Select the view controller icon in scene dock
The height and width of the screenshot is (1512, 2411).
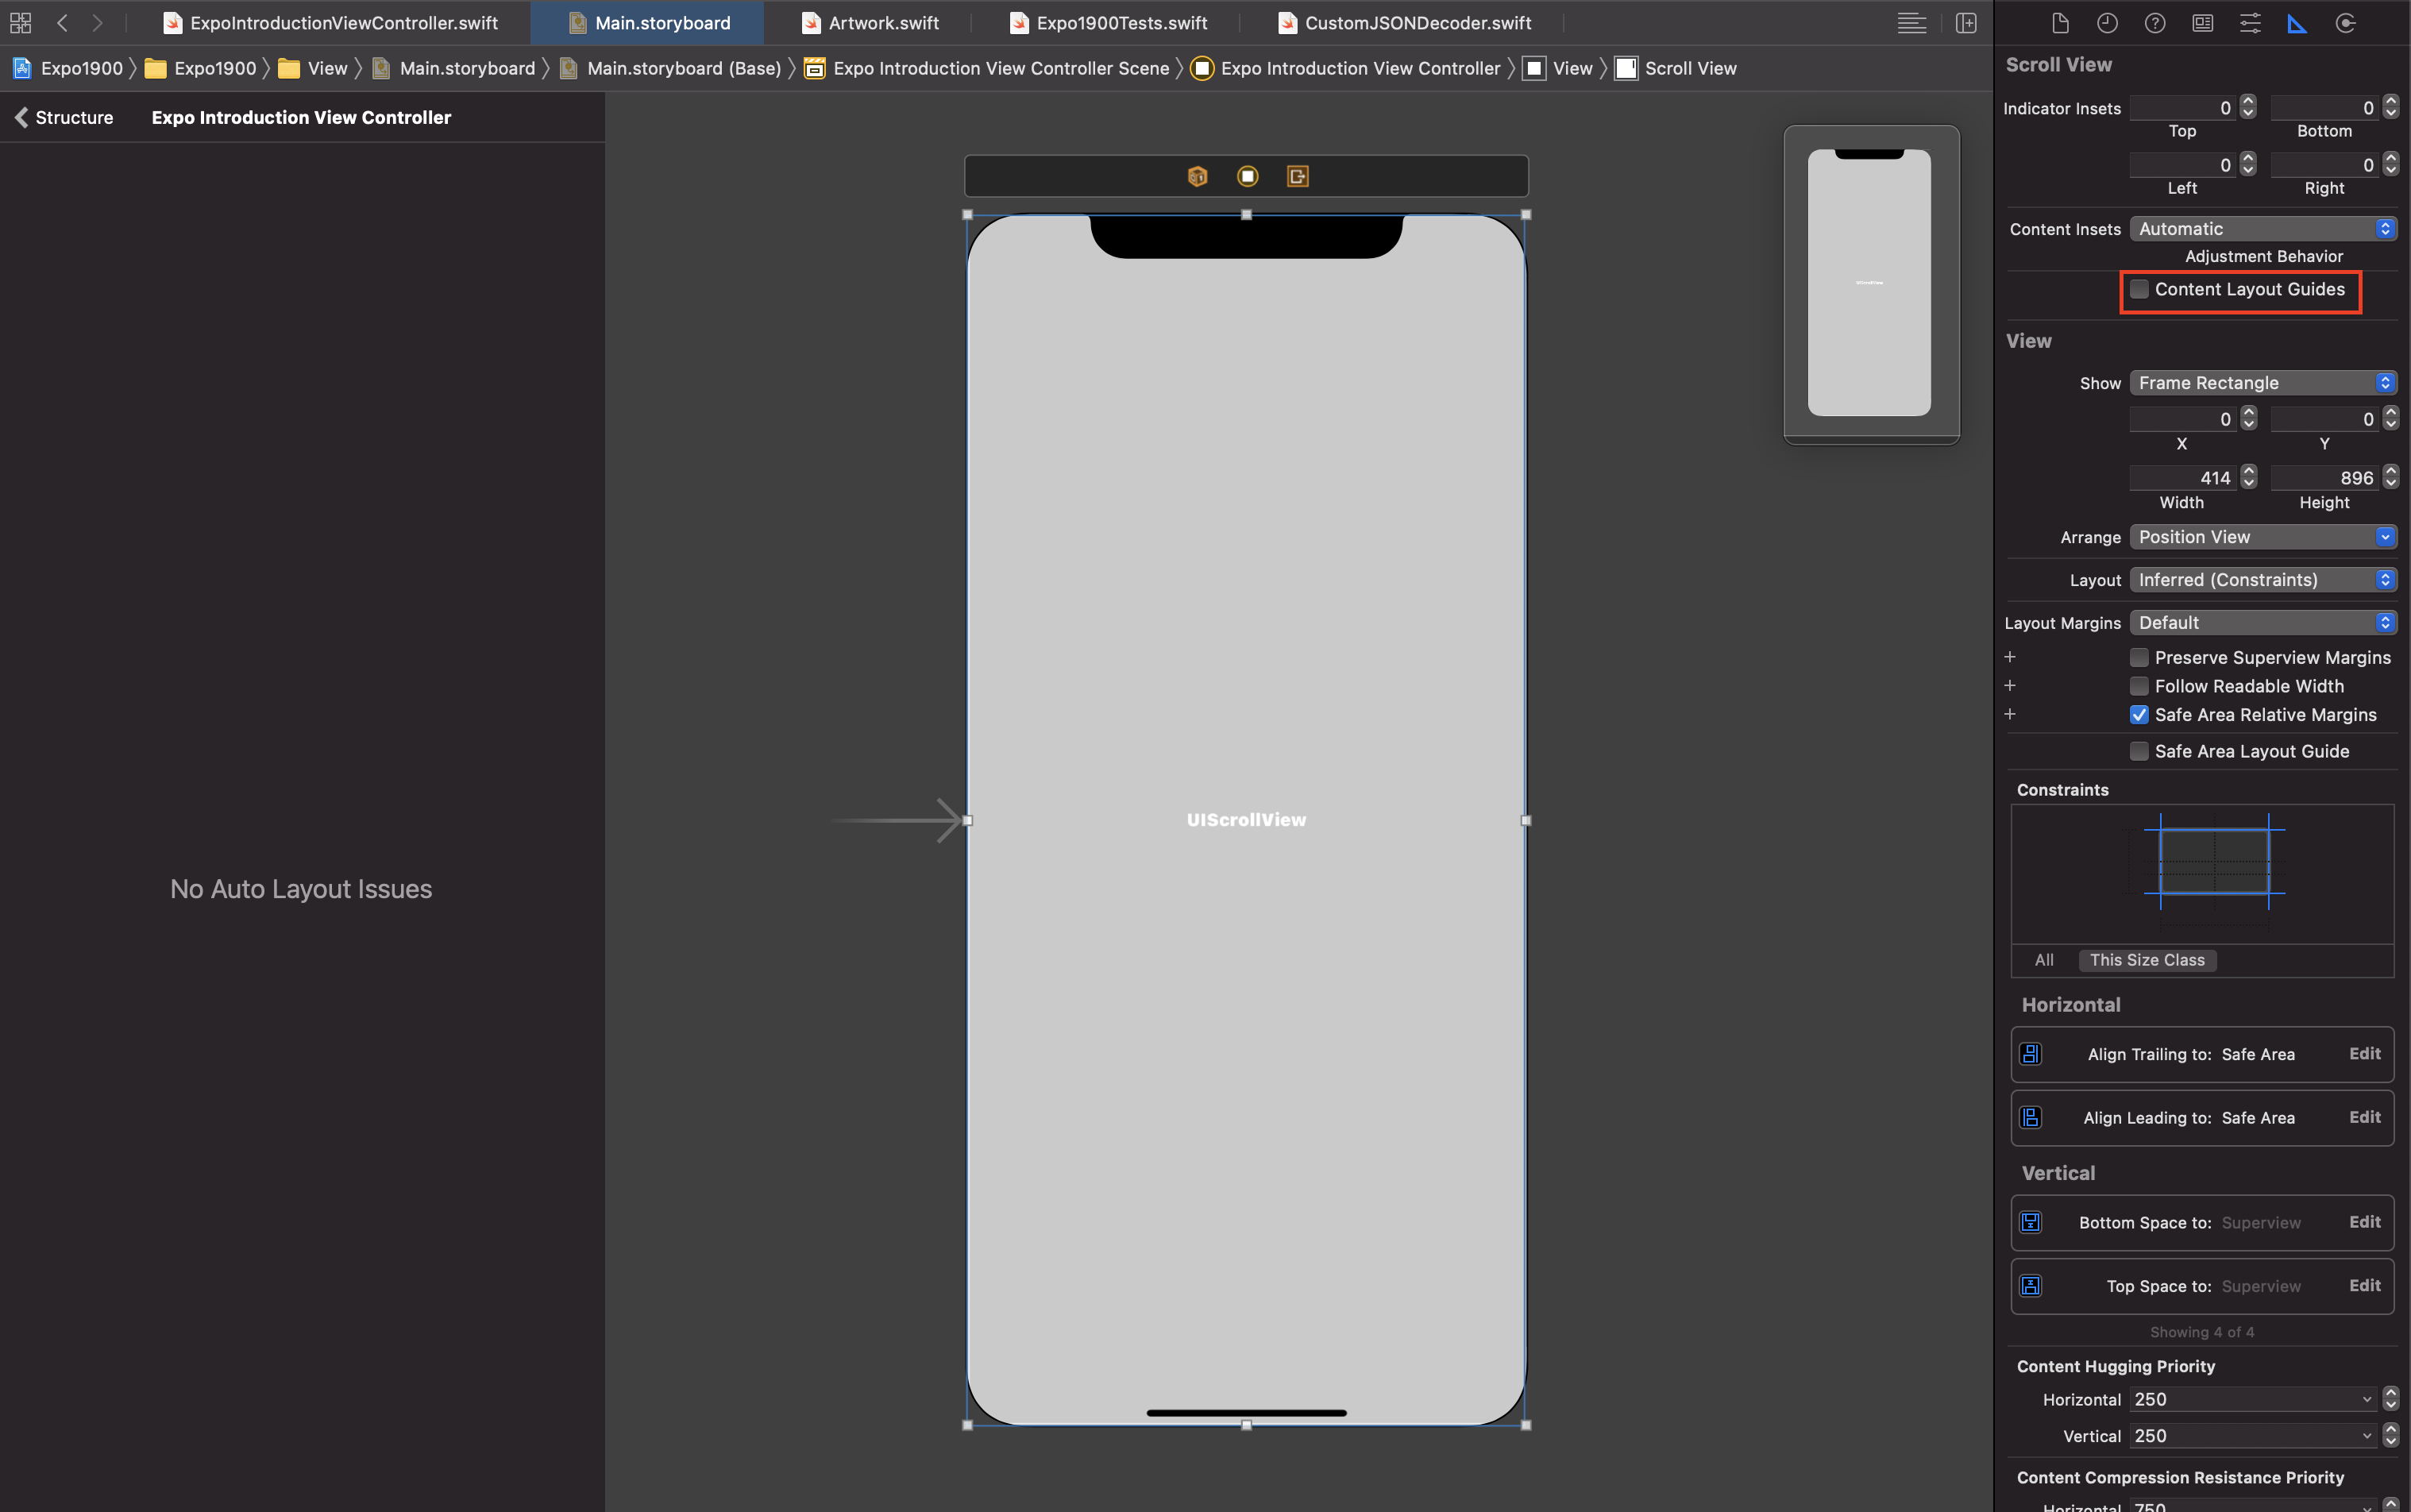pyautogui.click(x=1247, y=176)
